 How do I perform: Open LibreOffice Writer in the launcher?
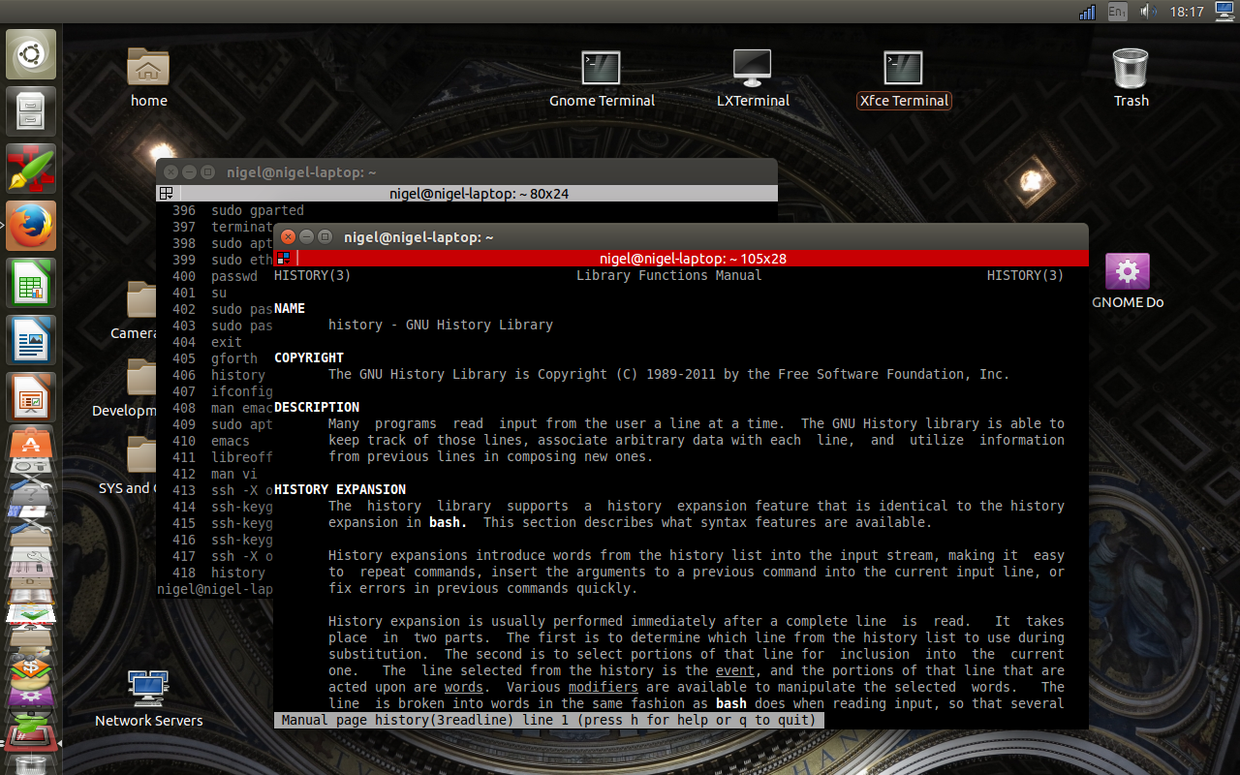point(32,340)
